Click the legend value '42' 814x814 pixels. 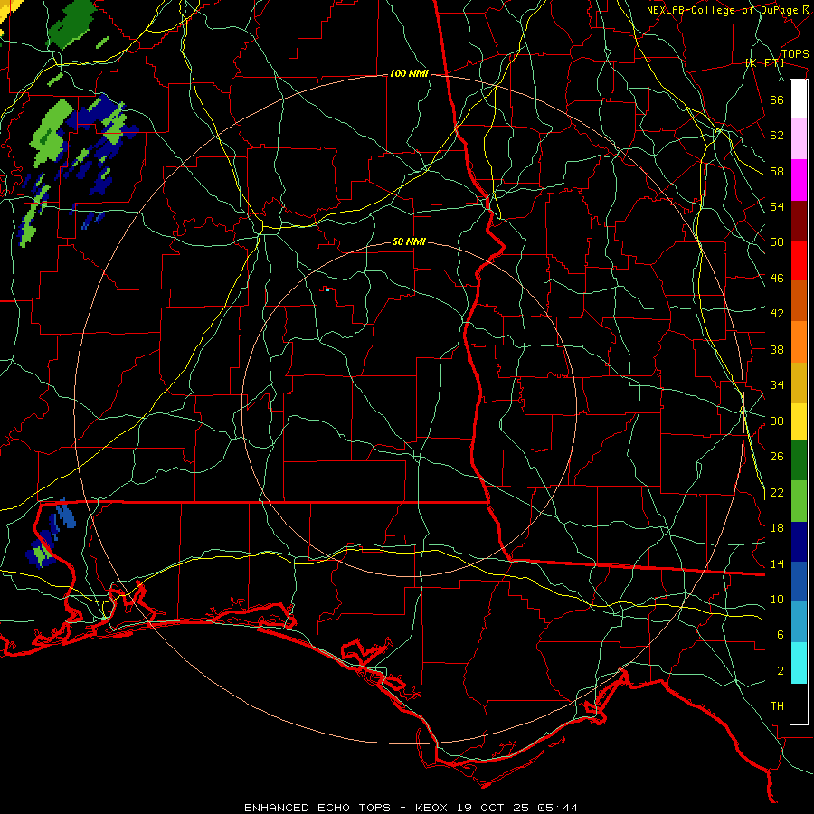click(x=777, y=314)
